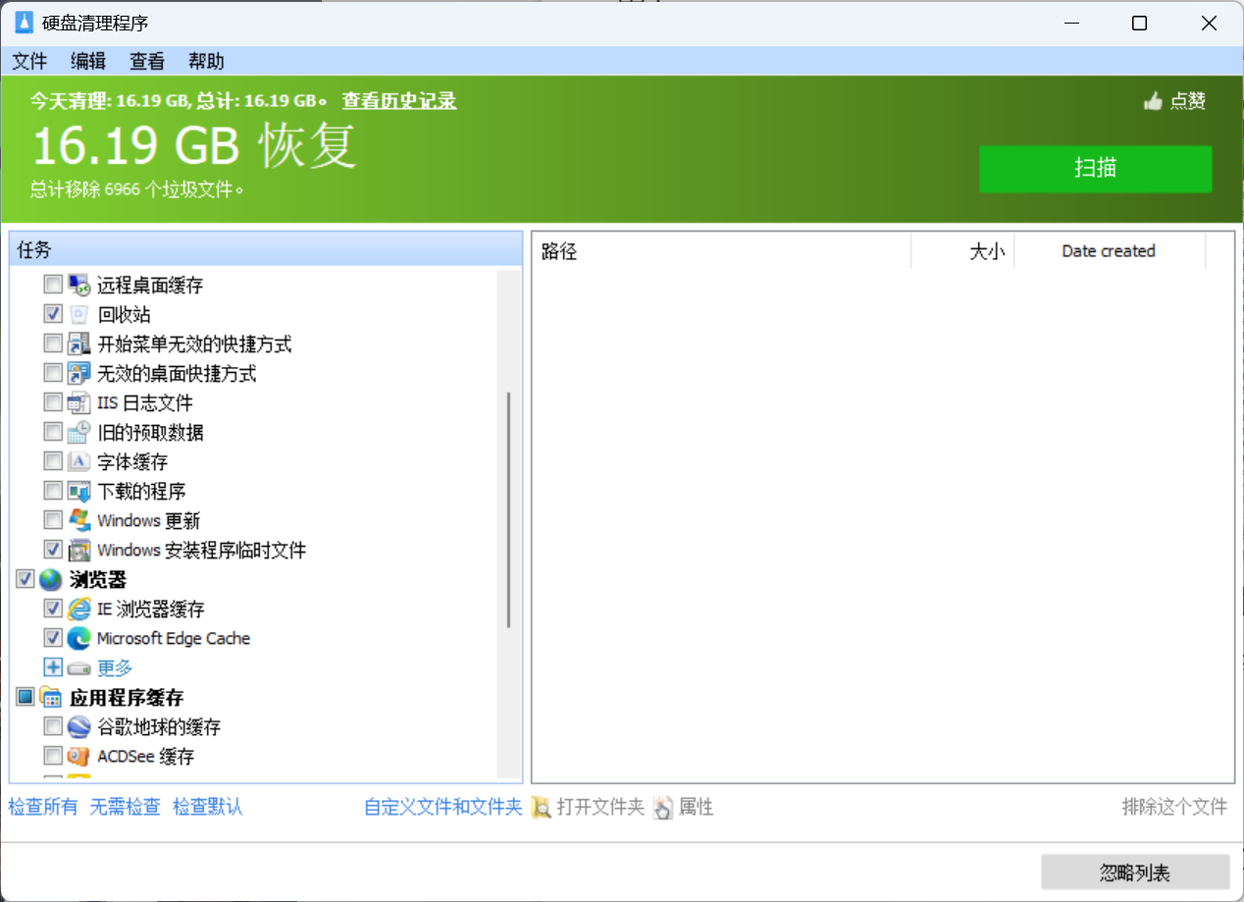Screen dimensions: 1244x902
Task: Check the IIS 日志文件 checkbox
Action: pos(53,403)
